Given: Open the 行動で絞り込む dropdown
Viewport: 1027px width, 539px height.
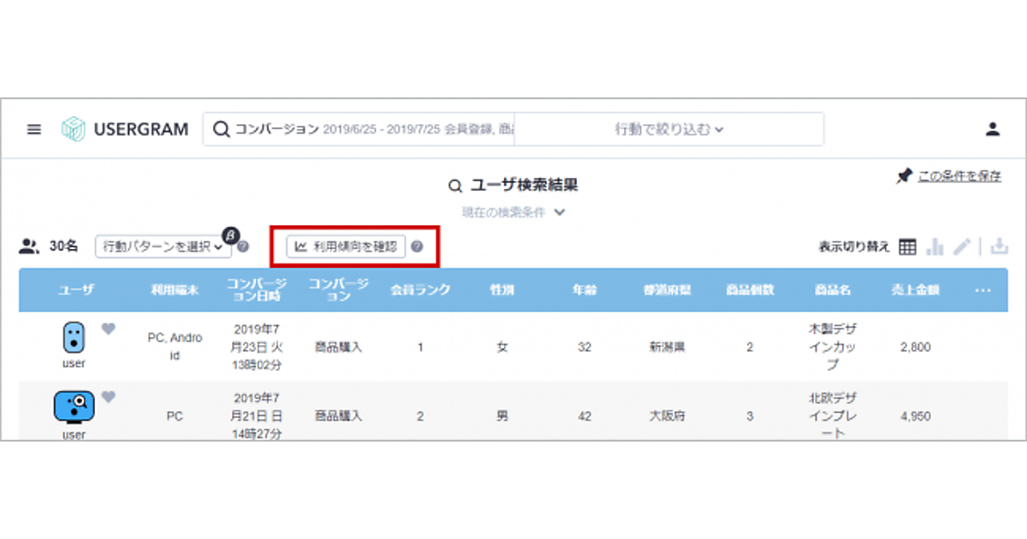Looking at the screenshot, I should (669, 130).
